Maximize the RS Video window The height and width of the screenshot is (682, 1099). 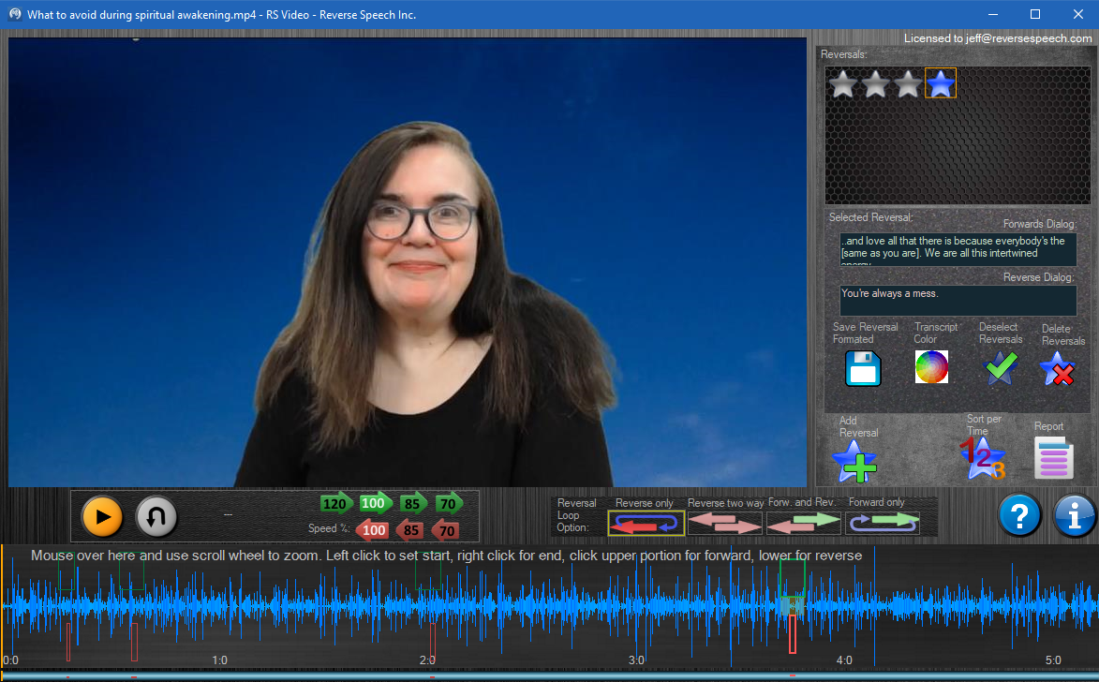(x=1035, y=14)
